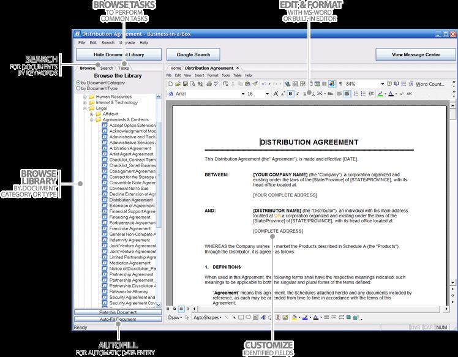Close the Distribution Agreement document tab
This screenshot has width=458, height=357.
click(238, 68)
